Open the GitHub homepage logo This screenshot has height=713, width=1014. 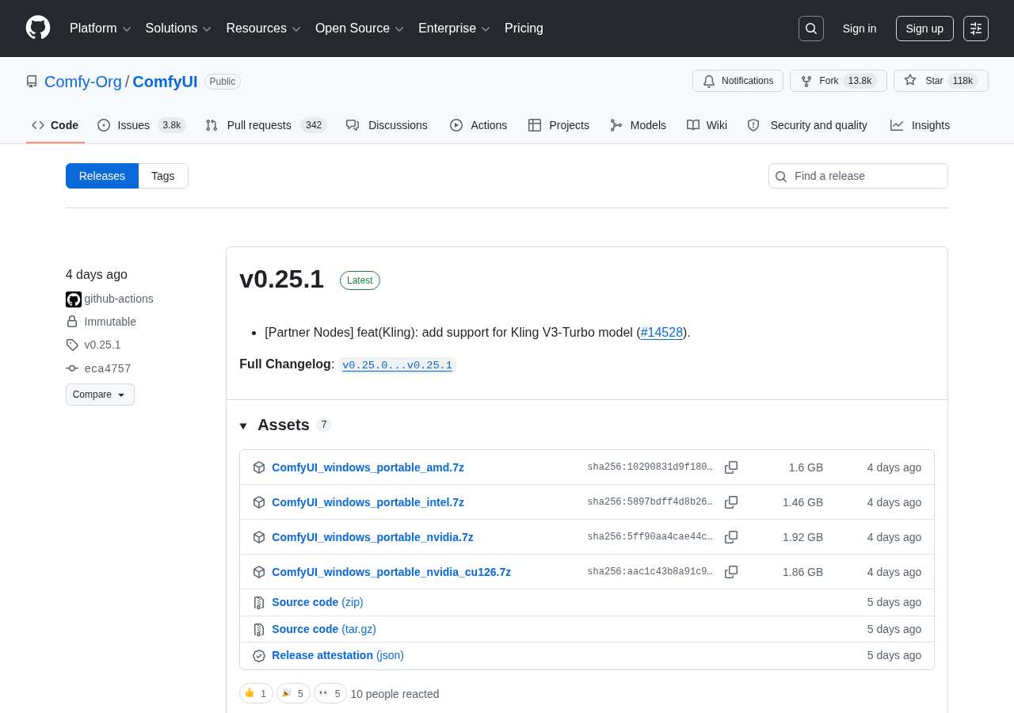click(x=38, y=28)
